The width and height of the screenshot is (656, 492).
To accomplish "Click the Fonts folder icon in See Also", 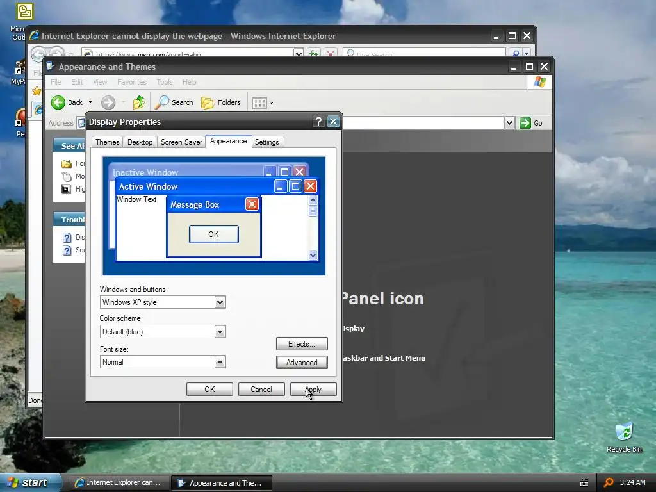I will (x=67, y=163).
